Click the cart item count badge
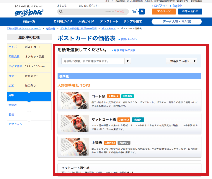212x179 pixels. 142,12
